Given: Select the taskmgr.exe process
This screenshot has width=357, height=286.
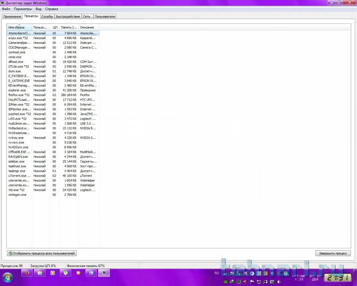Looking at the screenshot, I should coord(53,171).
